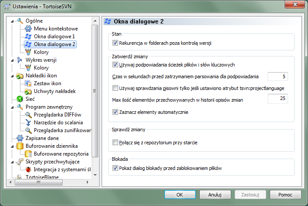Screen dimensions: 308x206
Task: Click the ladybug Integracja z systemami icon
Action: [28, 169]
